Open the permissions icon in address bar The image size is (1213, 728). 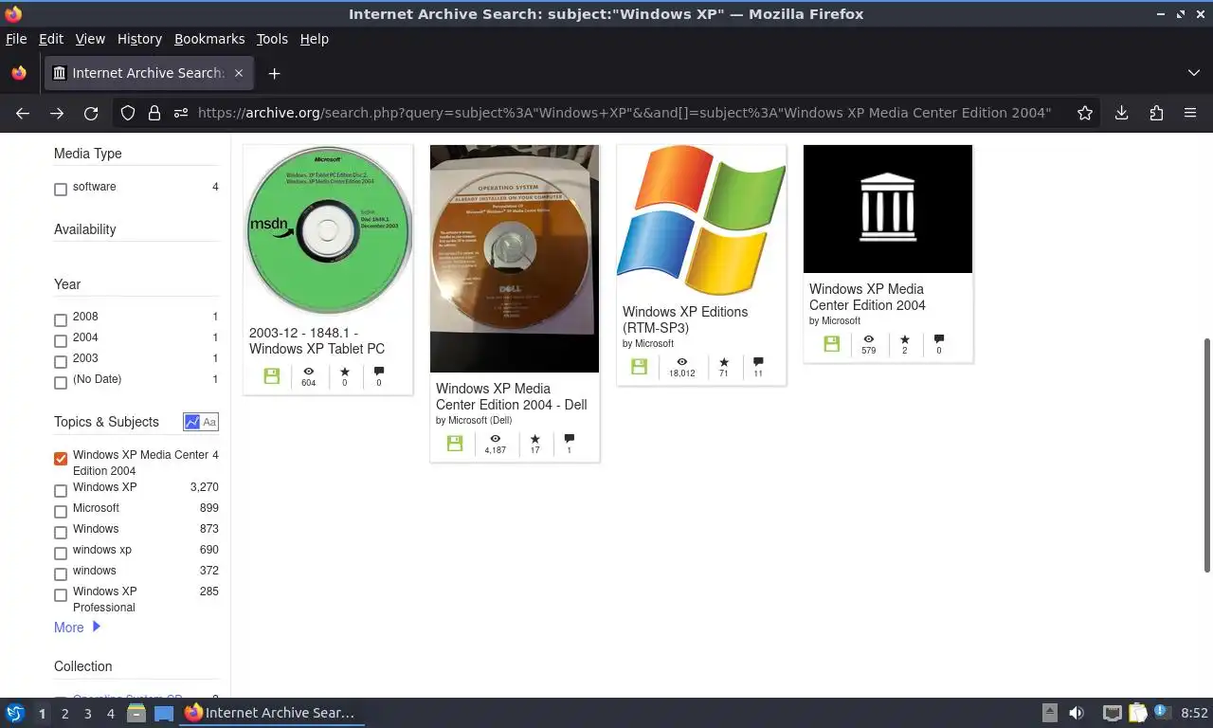point(181,113)
